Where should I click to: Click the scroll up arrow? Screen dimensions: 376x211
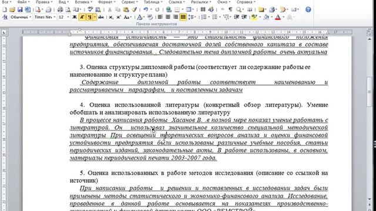370,39
